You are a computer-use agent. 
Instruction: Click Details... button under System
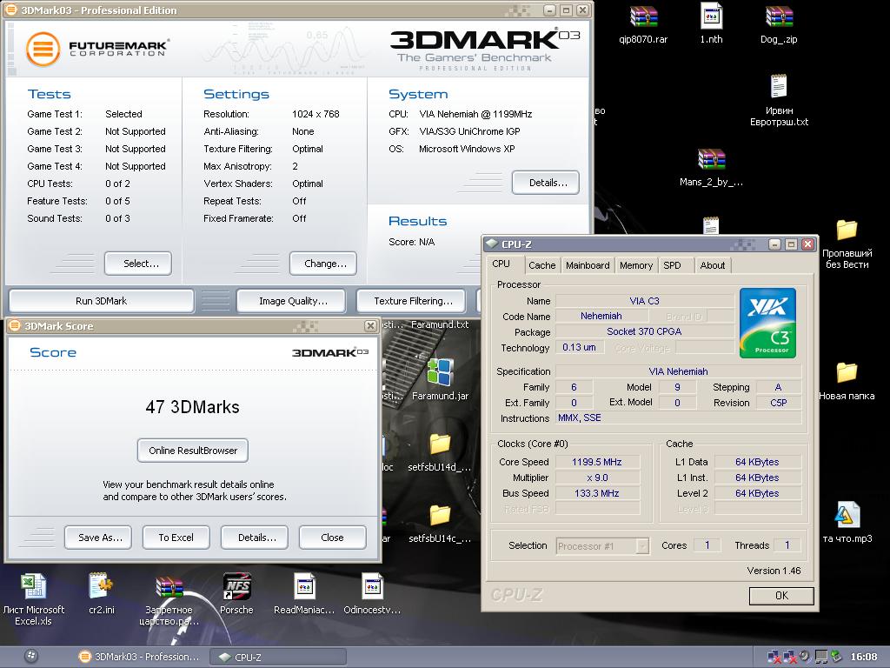tap(546, 183)
